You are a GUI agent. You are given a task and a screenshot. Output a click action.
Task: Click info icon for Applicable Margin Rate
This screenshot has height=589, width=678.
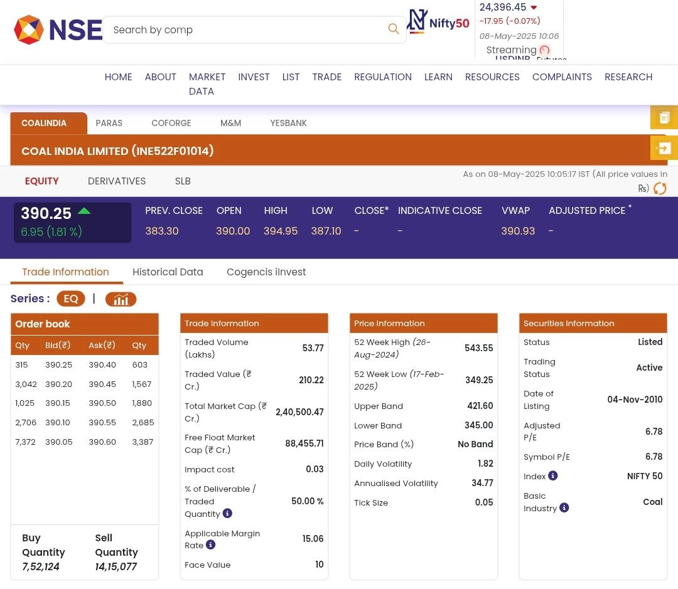[211, 545]
